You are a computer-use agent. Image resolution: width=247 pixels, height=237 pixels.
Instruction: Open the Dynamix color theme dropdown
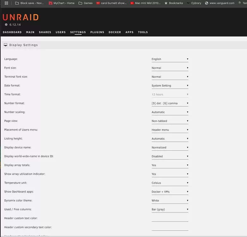(170, 200)
